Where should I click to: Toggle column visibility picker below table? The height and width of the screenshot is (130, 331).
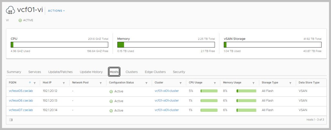(11, 120)
